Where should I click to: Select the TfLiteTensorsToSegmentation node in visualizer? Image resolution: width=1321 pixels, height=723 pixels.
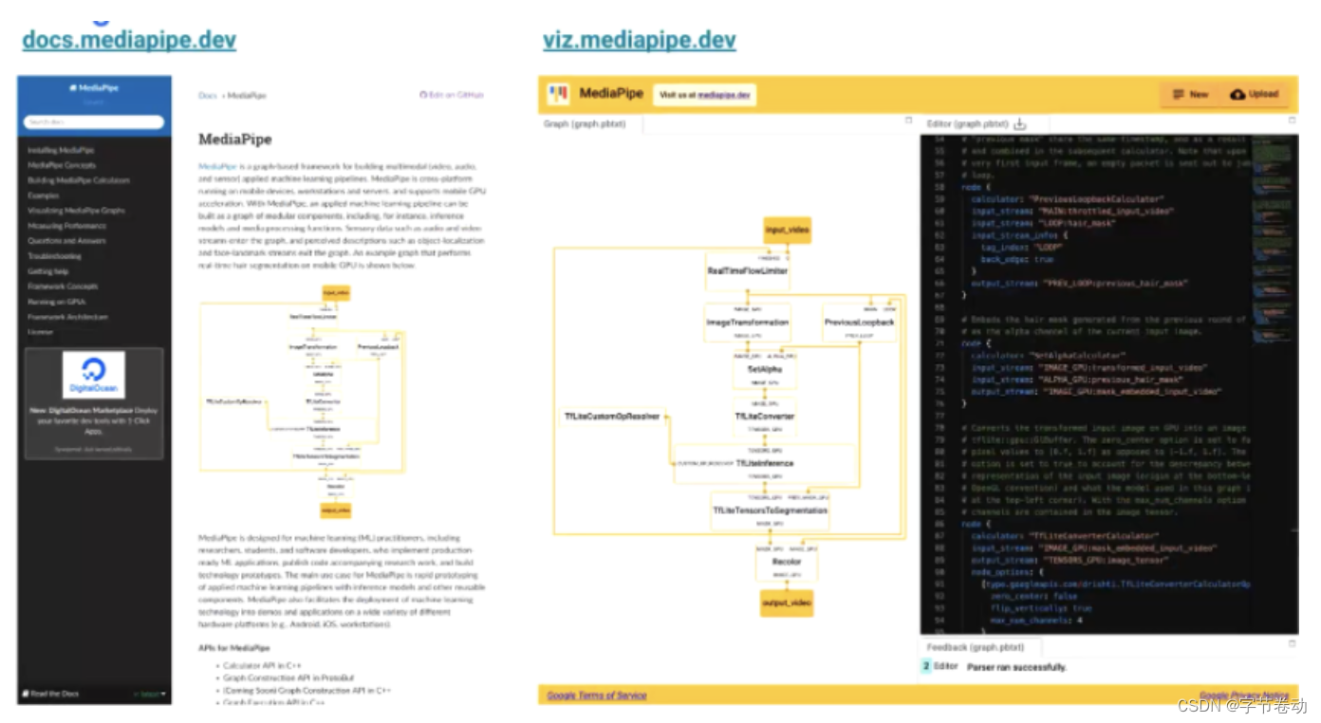coord(771,510)
